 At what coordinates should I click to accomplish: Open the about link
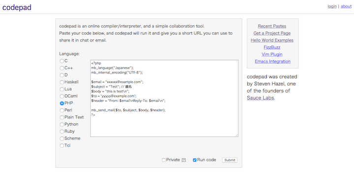coord(346,6)
